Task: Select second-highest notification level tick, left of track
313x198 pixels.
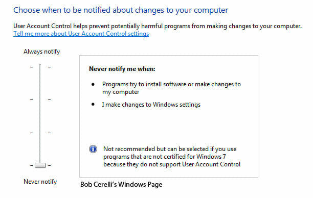Action: point(31,100)
